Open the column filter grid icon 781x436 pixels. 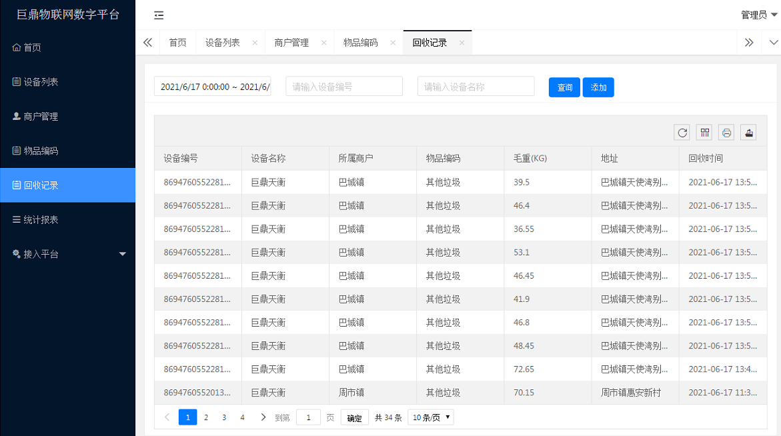[704, 133]
